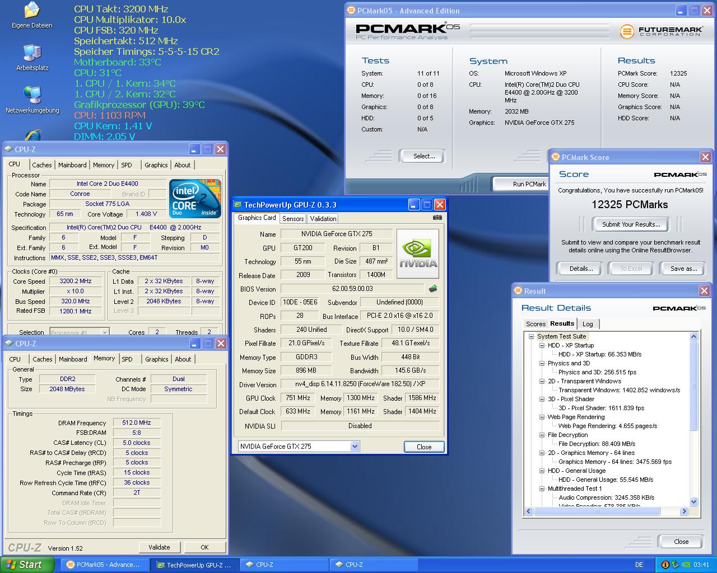This screenshot has height=573, width=717.
Task: Click Core Speed value 3200.2 MHz
Action: tap(76, 281)
